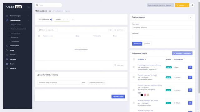Click the Доставка sidebar icon
The image size is (200, 112).
[x=7, y=59]
